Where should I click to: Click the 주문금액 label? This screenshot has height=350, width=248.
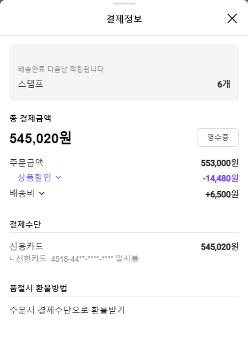pos(26,163)
